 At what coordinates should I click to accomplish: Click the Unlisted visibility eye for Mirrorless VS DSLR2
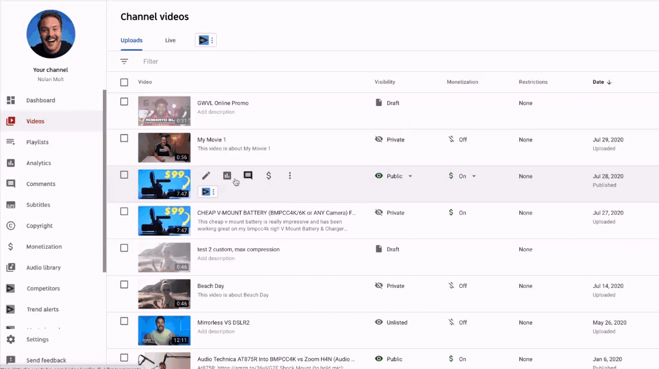tap(378, 322)
